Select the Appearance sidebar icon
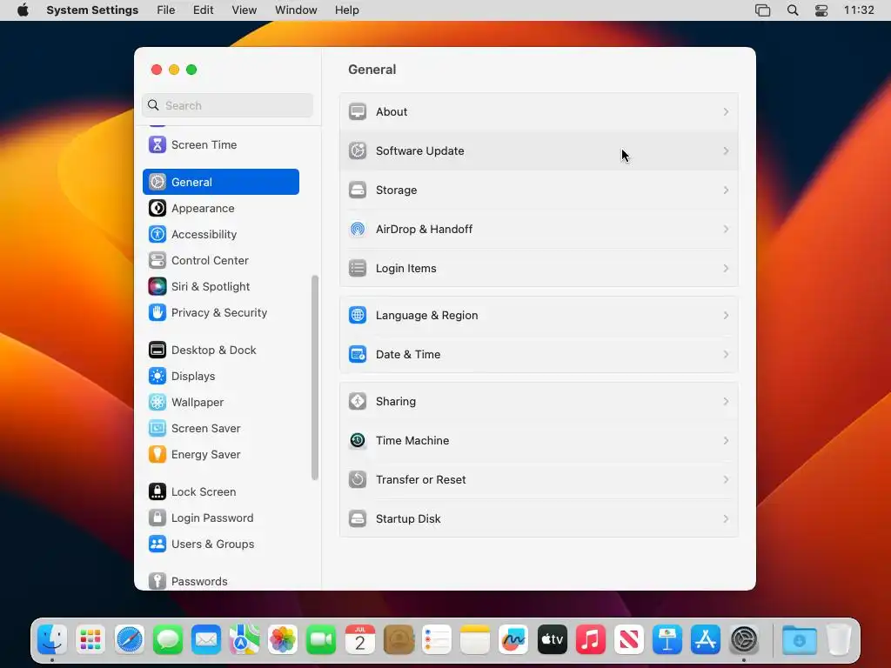Image resolution: width=891 pixels, height=668 pixels. point(157,209)
